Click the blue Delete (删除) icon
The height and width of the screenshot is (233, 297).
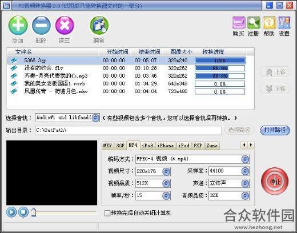(41, 25)
